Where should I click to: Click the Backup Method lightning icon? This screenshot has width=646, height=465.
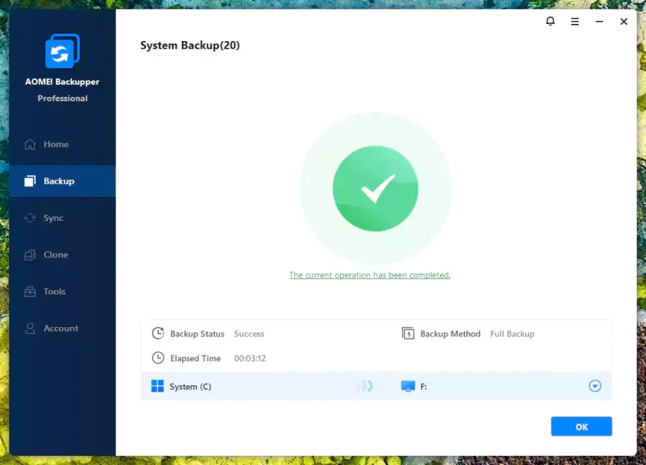[408, 333]
